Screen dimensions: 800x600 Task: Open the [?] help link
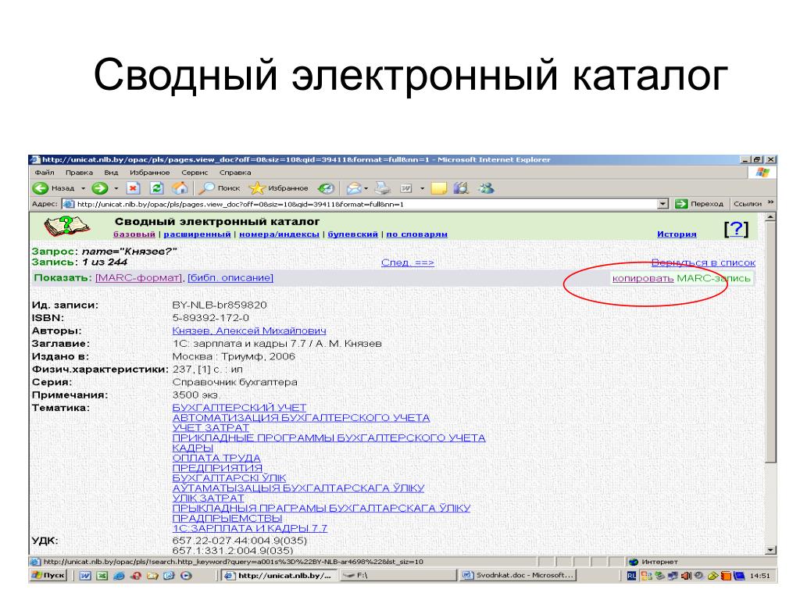(x=736, y=229)
